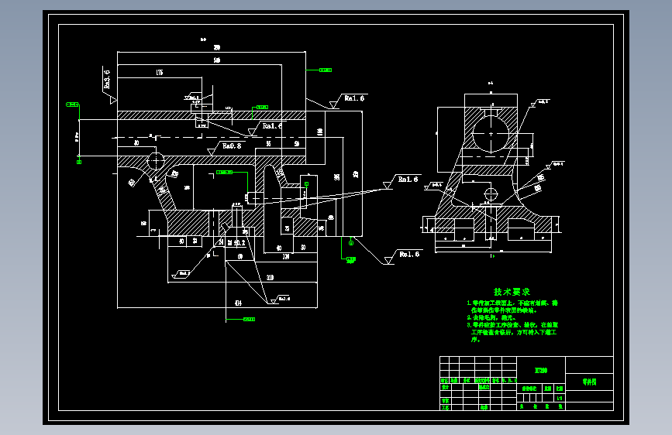Click technical requirement line 3 text

coord(512,332)
